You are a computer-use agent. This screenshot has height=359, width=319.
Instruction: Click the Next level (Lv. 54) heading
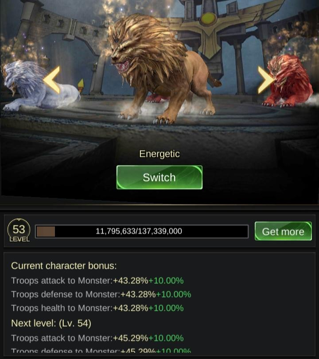pos(51,323)
